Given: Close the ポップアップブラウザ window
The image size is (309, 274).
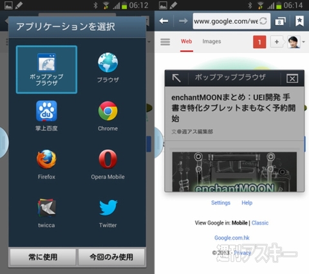Looking at the screenshot, I should [x=292, y=78].
